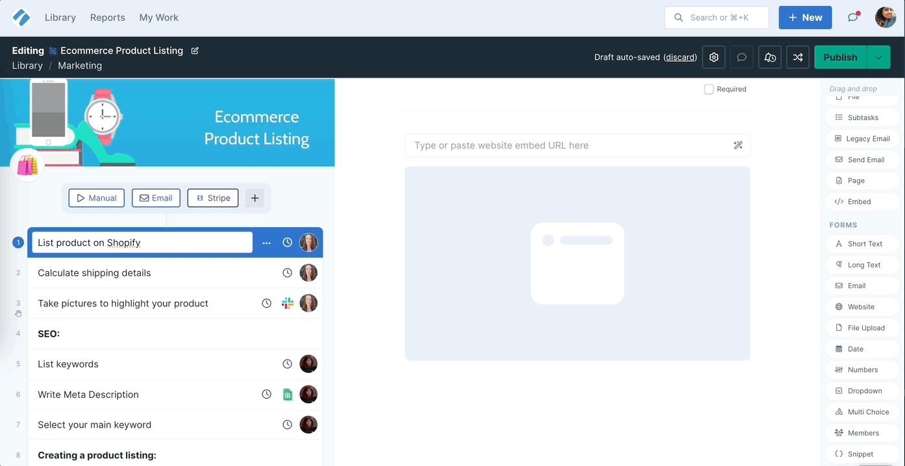Add a Send Email widget
Screen dimensions: 905x466
click(x=862, y=160)
